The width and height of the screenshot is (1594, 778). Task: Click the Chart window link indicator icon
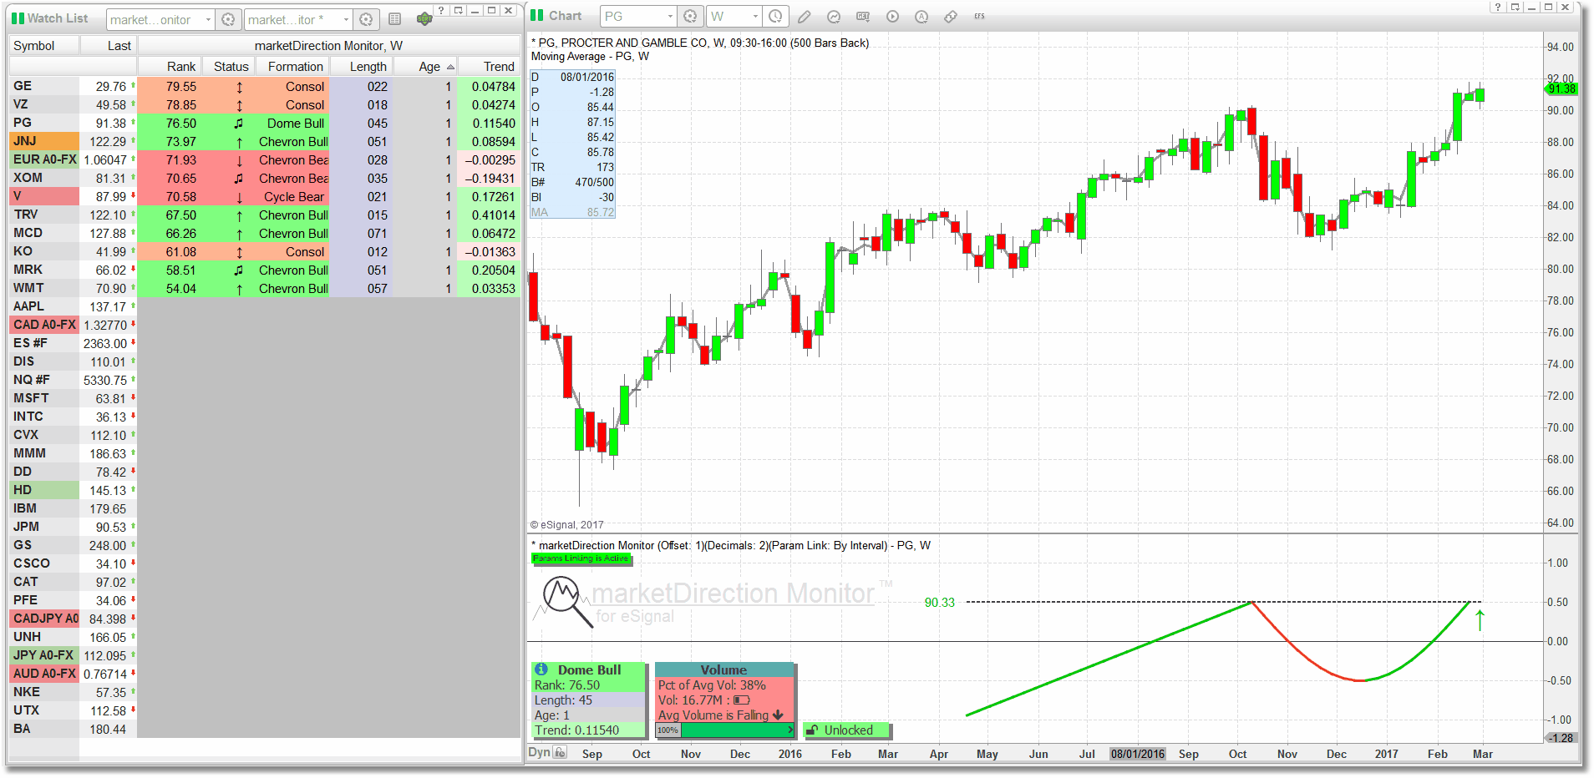pos(537,16)
